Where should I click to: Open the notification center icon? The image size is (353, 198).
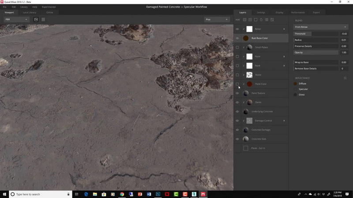point(347,194)
